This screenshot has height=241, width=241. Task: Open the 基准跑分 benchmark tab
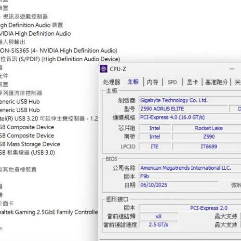pyautogui.click(x=216, y=82)
